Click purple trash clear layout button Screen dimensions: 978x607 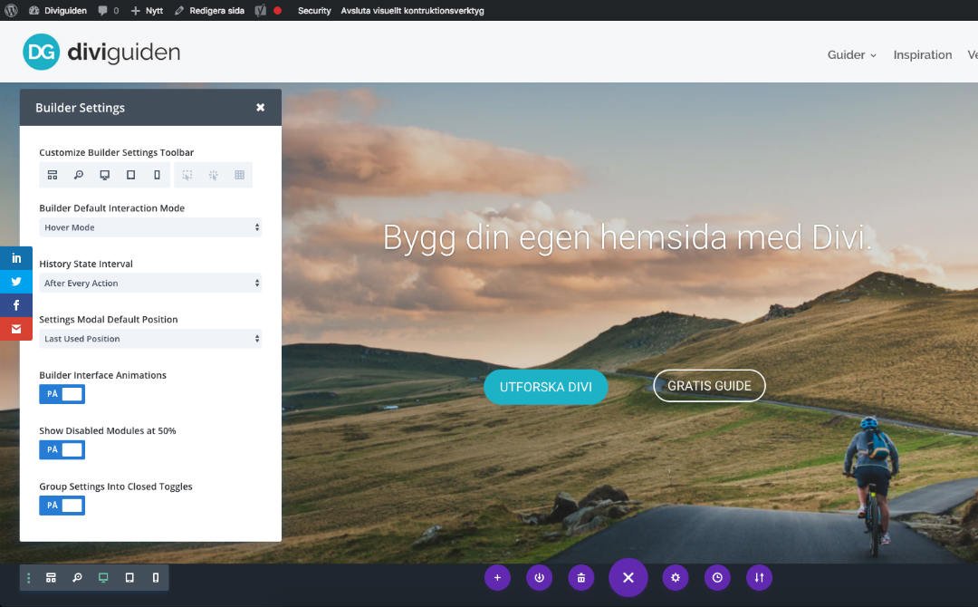[x=580, y=578]
